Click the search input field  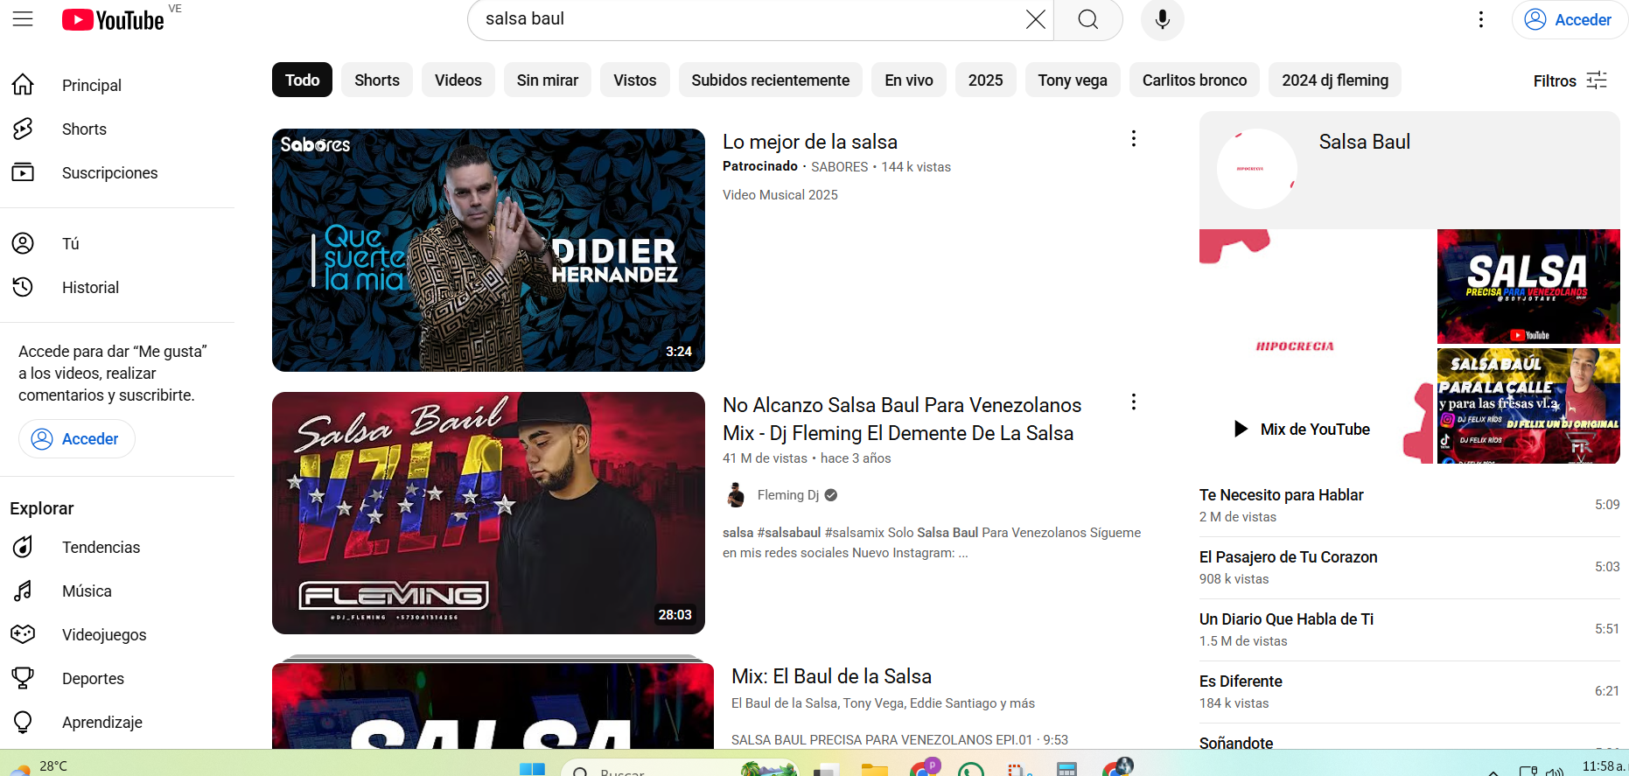pos(748,19)
